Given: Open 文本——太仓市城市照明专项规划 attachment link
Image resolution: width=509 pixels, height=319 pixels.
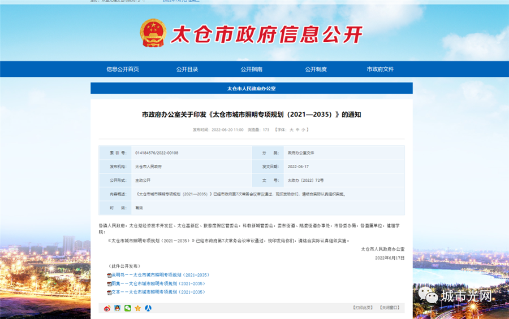Looking at the screenshot, I should 158,292.
